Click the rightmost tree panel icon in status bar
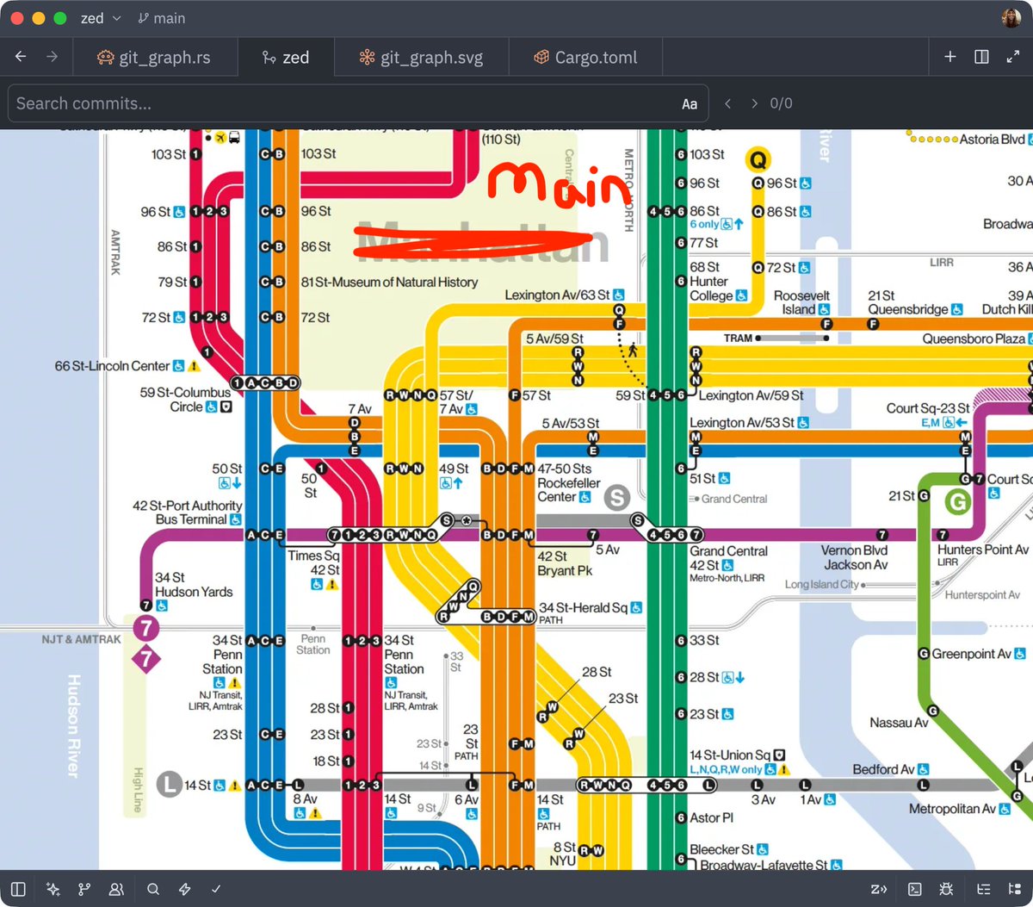The height and width of the screenshot is (907, 1033). [x=1015, y=889]
